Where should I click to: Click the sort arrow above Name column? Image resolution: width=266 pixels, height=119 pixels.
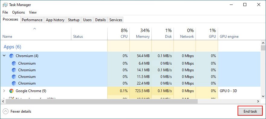click(x=34, y=29)
